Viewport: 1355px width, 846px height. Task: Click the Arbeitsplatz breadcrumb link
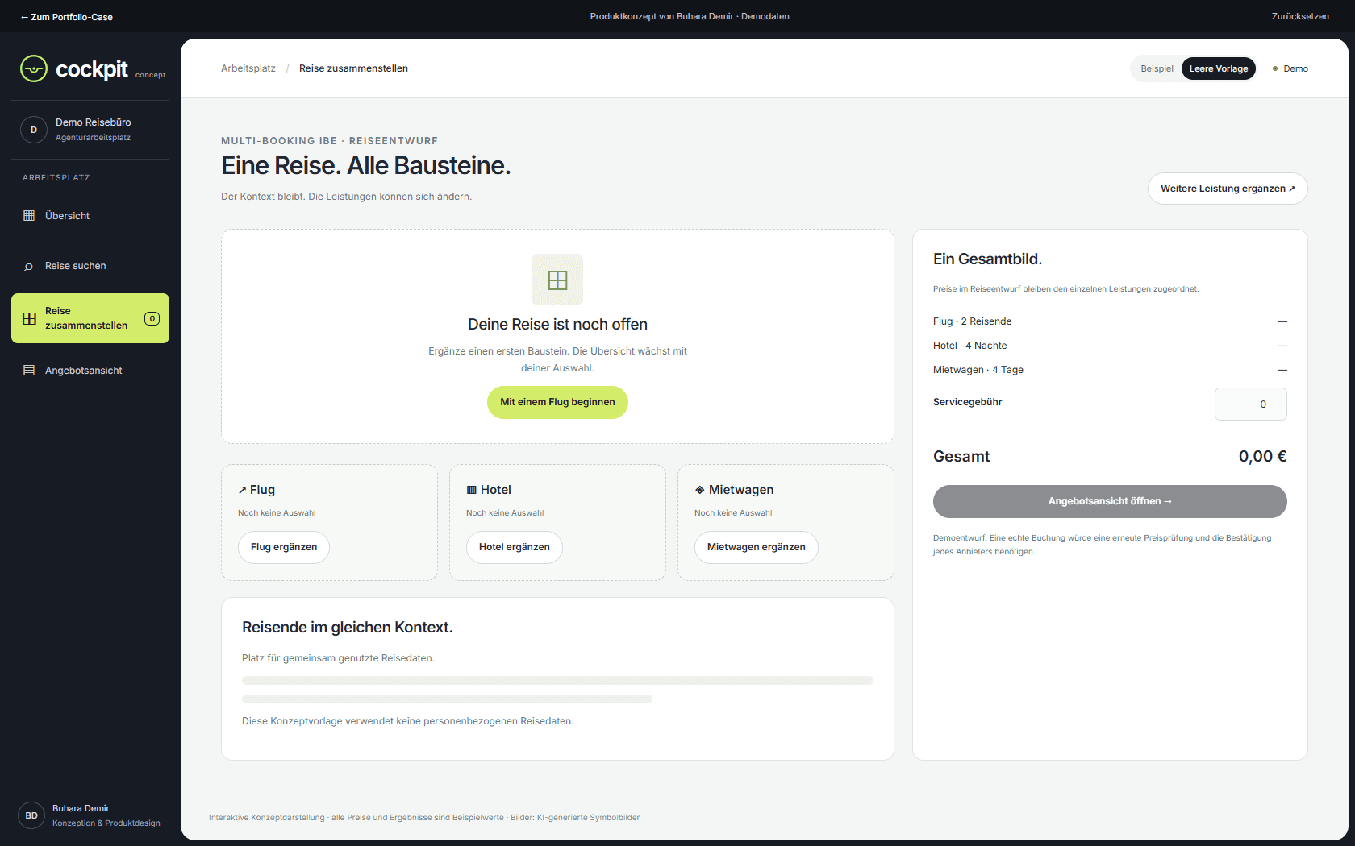click(248, 68)
